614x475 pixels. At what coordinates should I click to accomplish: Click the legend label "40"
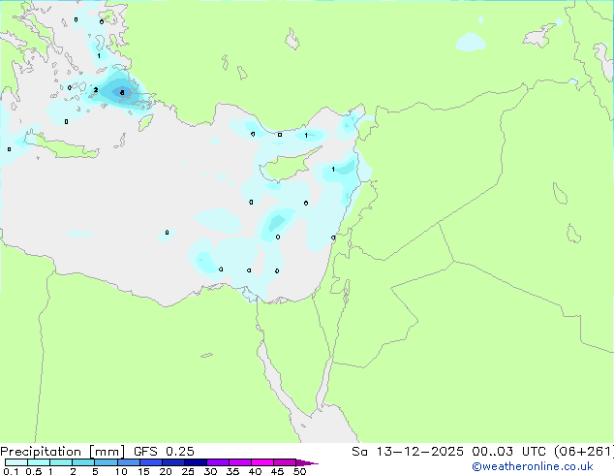(255, 471)
